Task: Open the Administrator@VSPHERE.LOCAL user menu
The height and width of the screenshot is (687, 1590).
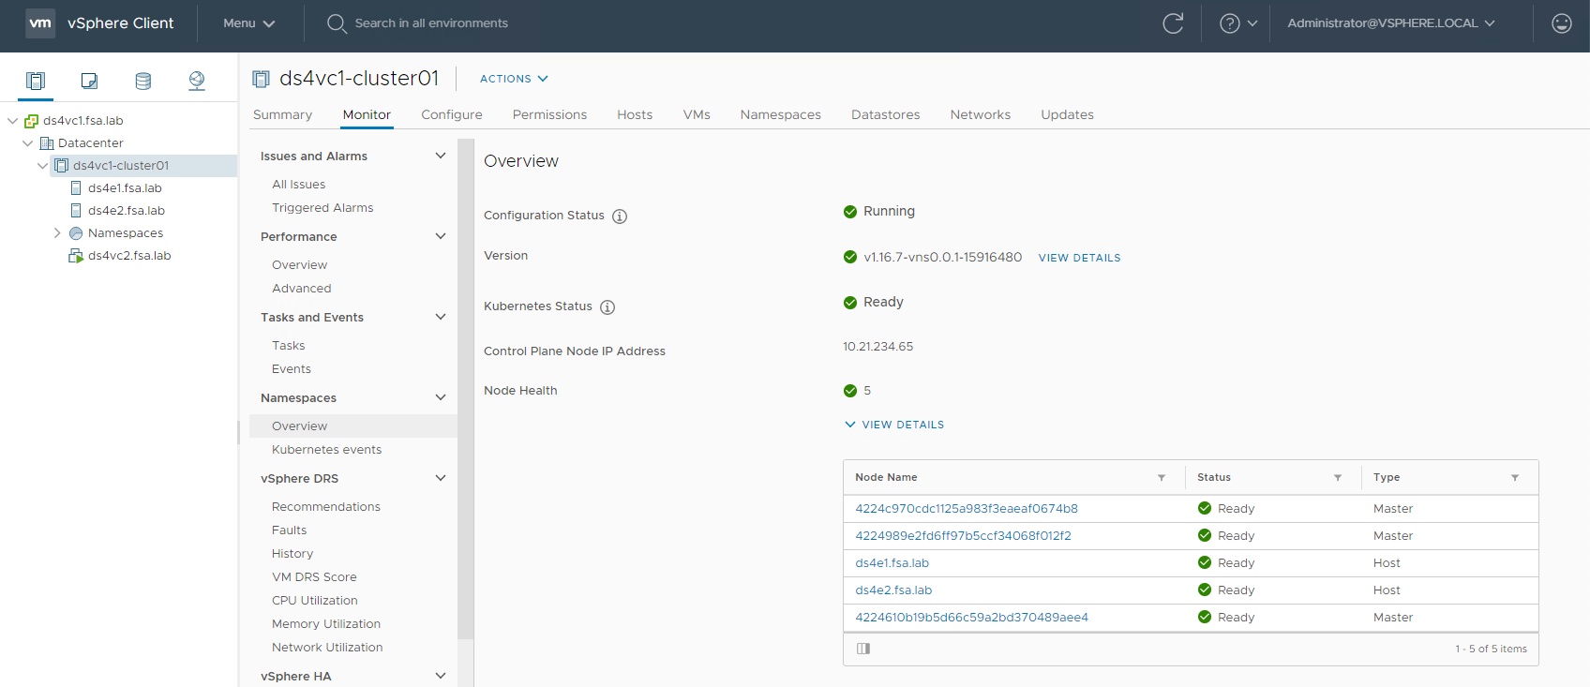Action: (1391, 23)
